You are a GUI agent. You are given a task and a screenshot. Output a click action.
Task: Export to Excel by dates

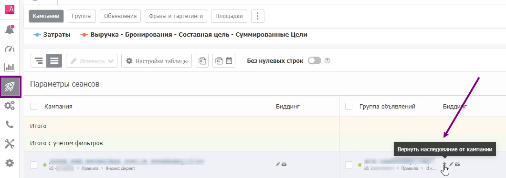click(223, 61)
